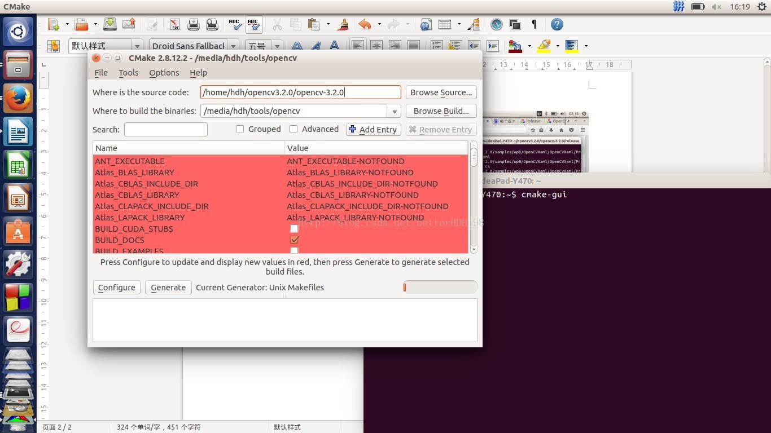Click the Paste clipboard icon
This screenshot has width=771, height=433.
314,24
